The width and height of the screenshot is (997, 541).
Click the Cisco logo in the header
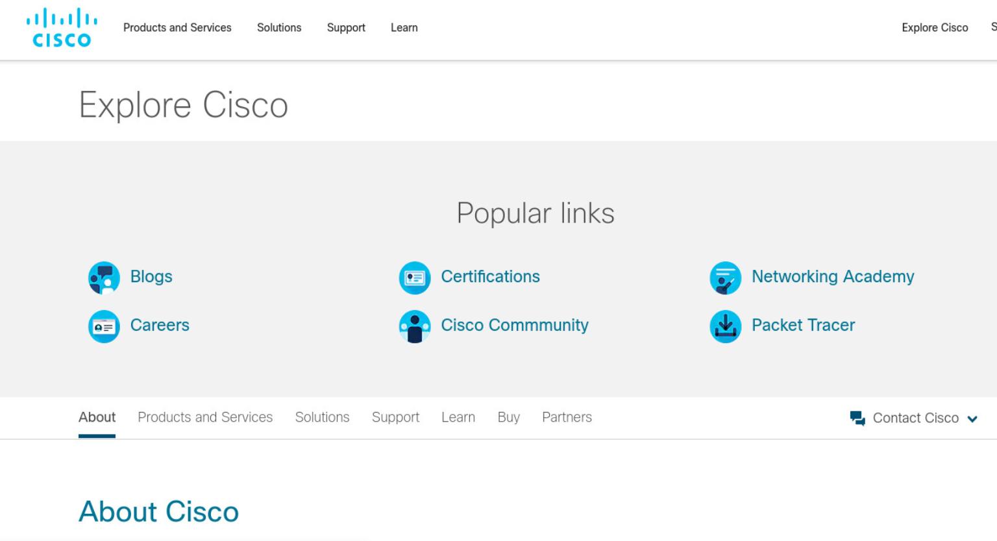point(62,27)
